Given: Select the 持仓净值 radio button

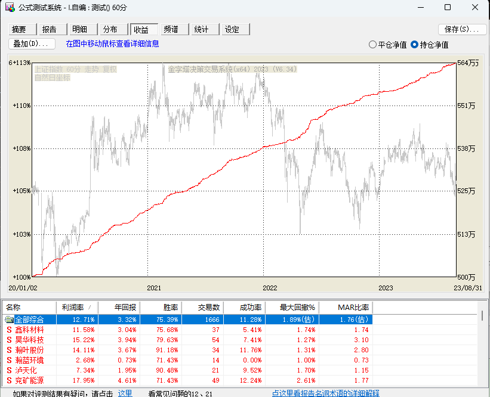Looking at the screenshot, I should 414,45.
